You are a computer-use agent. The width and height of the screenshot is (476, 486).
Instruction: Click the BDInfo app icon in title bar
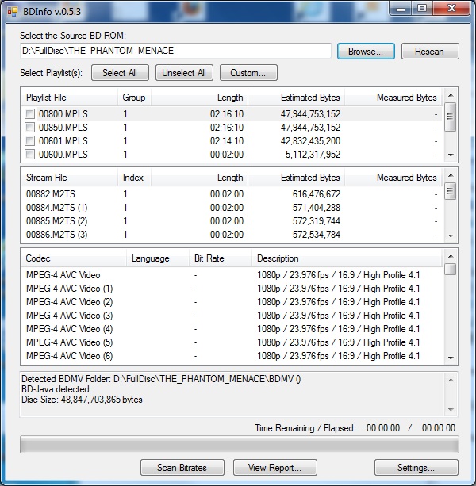pyautogui.click(x=12, y=10)
